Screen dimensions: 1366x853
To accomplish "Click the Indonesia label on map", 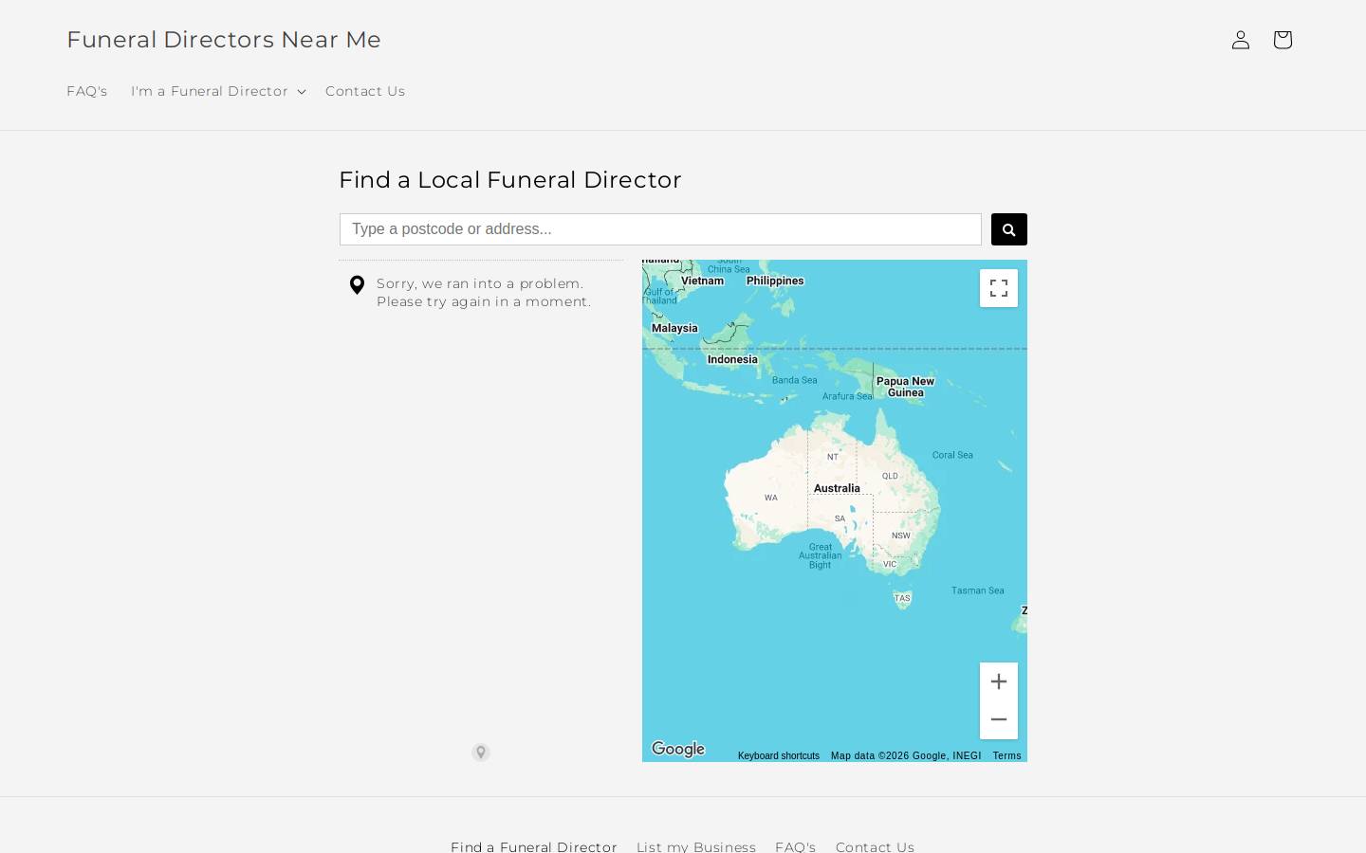I will pos(732,359).
